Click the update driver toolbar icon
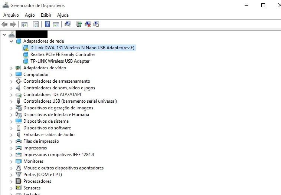This screenshot has width=281, height=195. click(79, 24)
